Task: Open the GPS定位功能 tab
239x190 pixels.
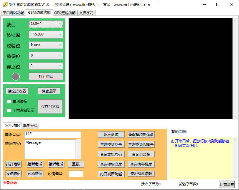Action: pos(65,13)
